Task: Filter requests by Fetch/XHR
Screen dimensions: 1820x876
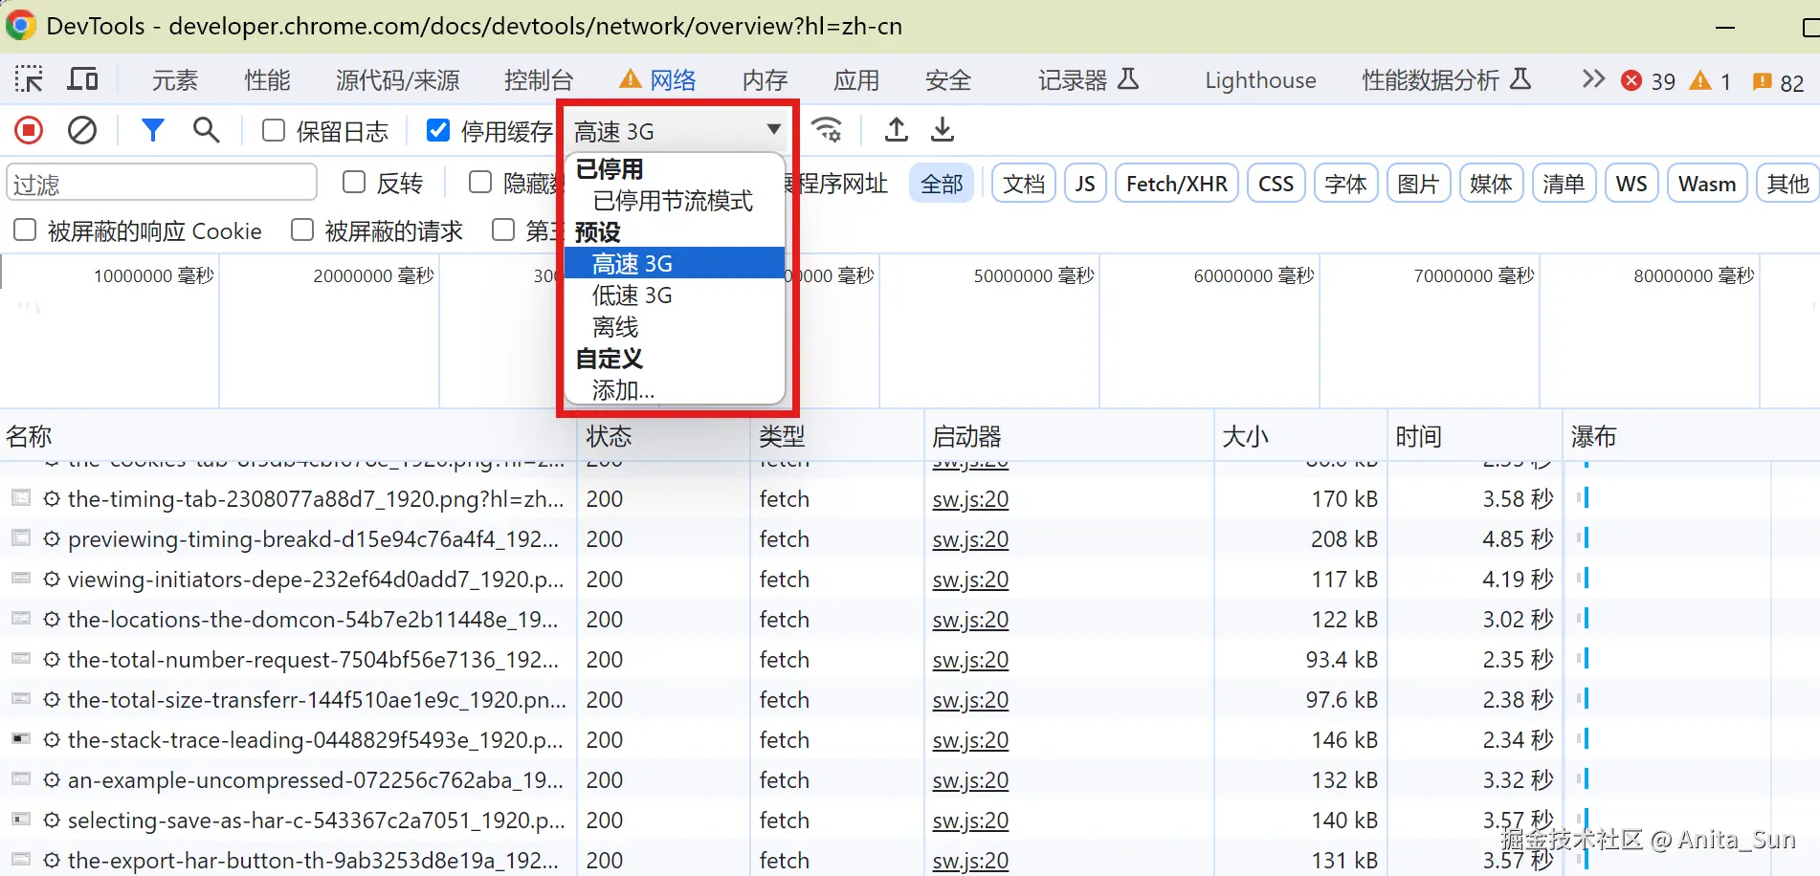Action: pyautogui.click(x=1177, y=184)
